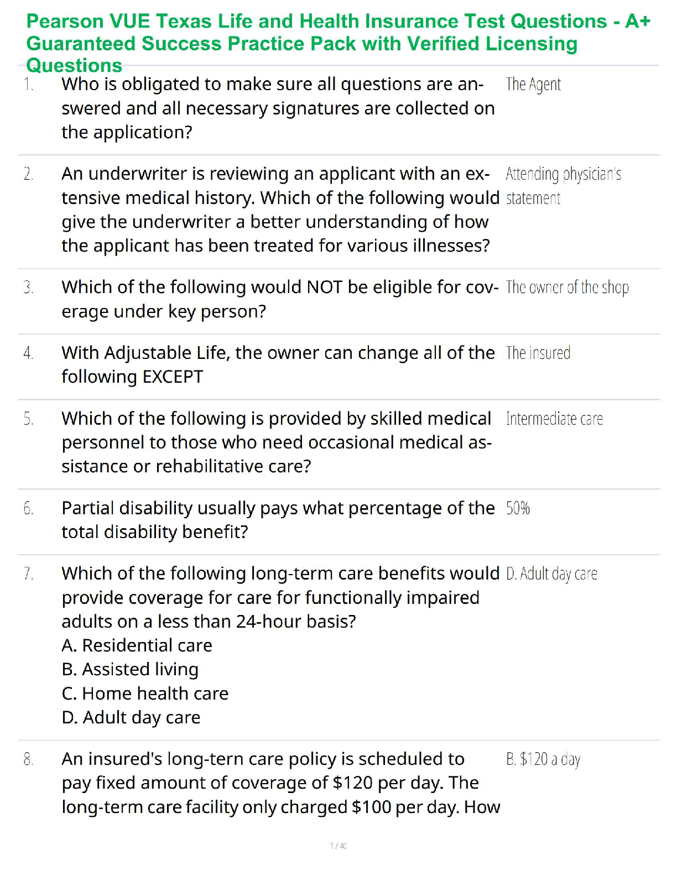Select option "B. Assisted living"
The height and width of the screenshot is (876, 677).
coord(130,669)
